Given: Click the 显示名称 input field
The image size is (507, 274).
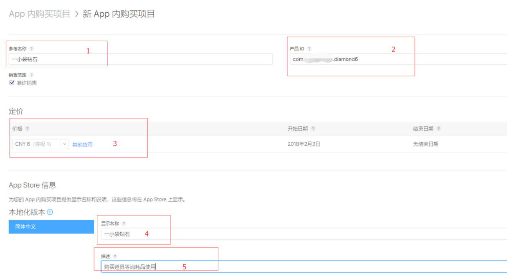Looking at the screenshot, I should pos(135,234).
